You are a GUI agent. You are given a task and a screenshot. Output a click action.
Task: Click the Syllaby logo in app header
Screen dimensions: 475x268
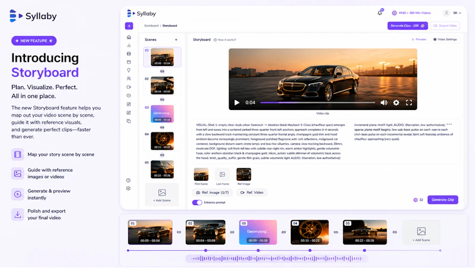coord(141,13)
